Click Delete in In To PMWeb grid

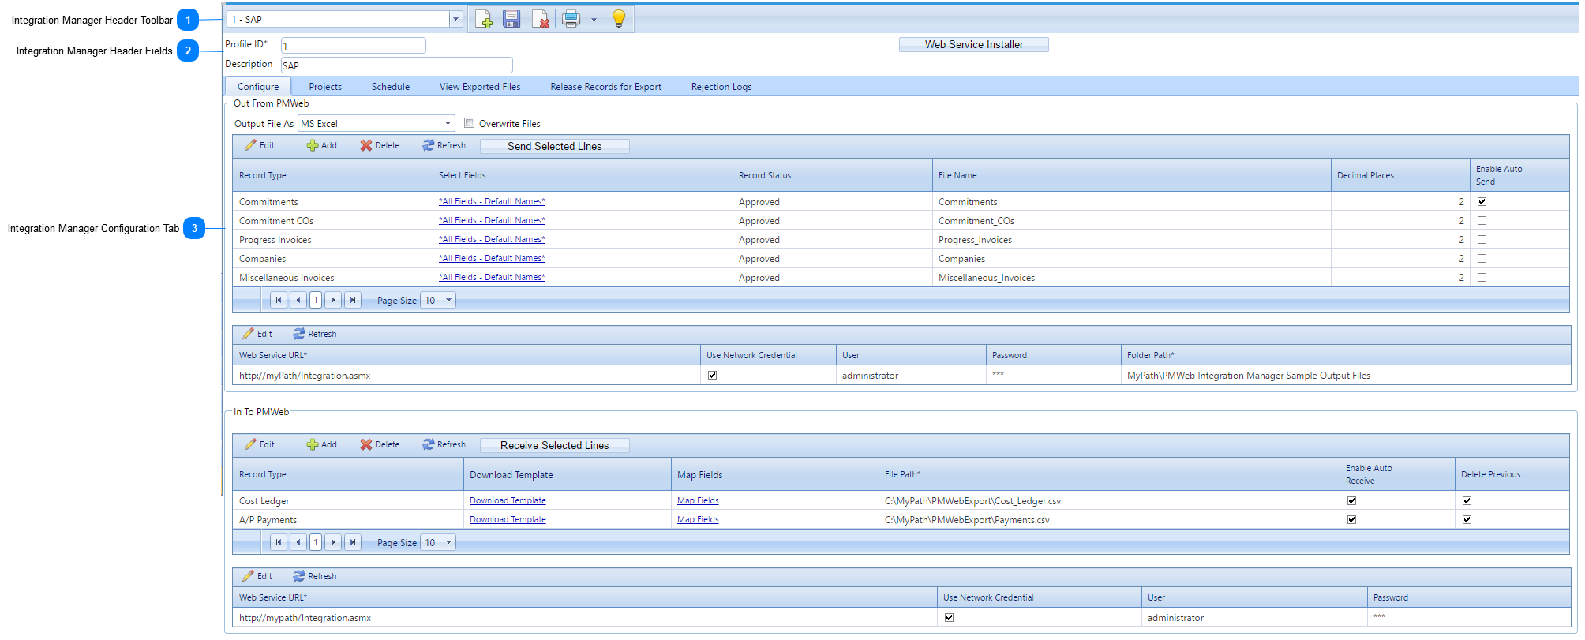pyautogui.click(x=380, y=444)
